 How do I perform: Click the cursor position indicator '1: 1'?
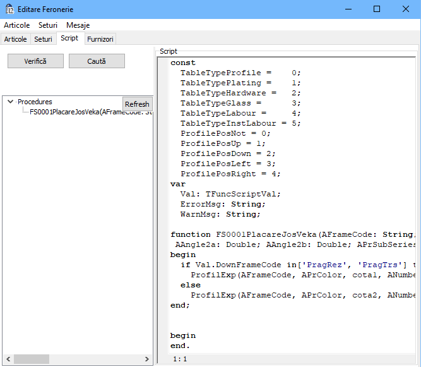(180, 359)
